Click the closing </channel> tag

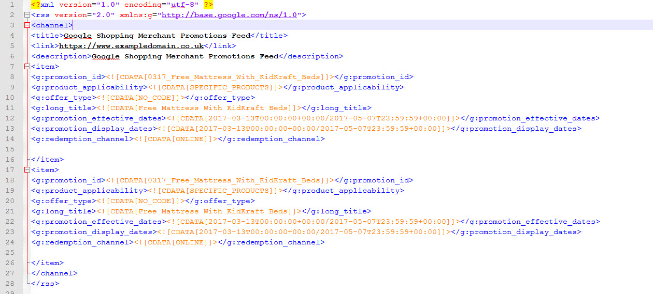[54, 273]
